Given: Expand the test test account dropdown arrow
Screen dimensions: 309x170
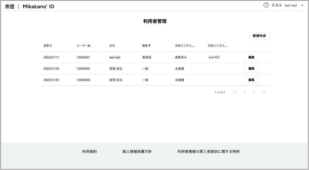Looking at the screenshot, I should [302, 5].
